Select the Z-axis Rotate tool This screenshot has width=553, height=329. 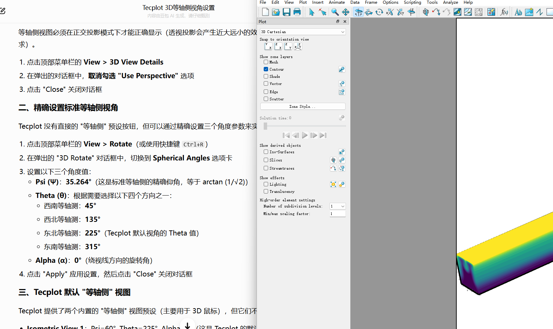[x=411, y=12]
